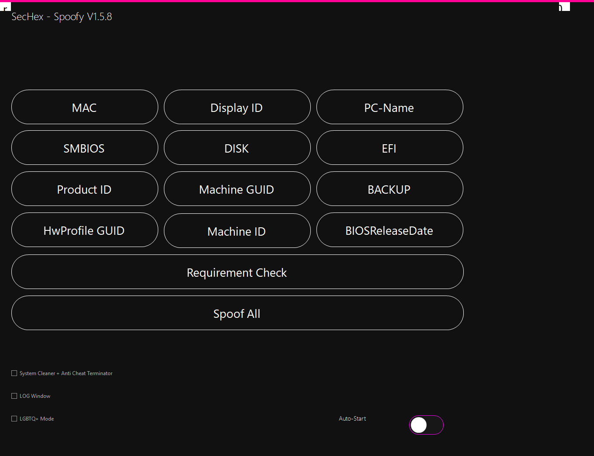Tick the LGBTQ+ Mode checkbox
The image size is (594, 456).
click(14, 419)
